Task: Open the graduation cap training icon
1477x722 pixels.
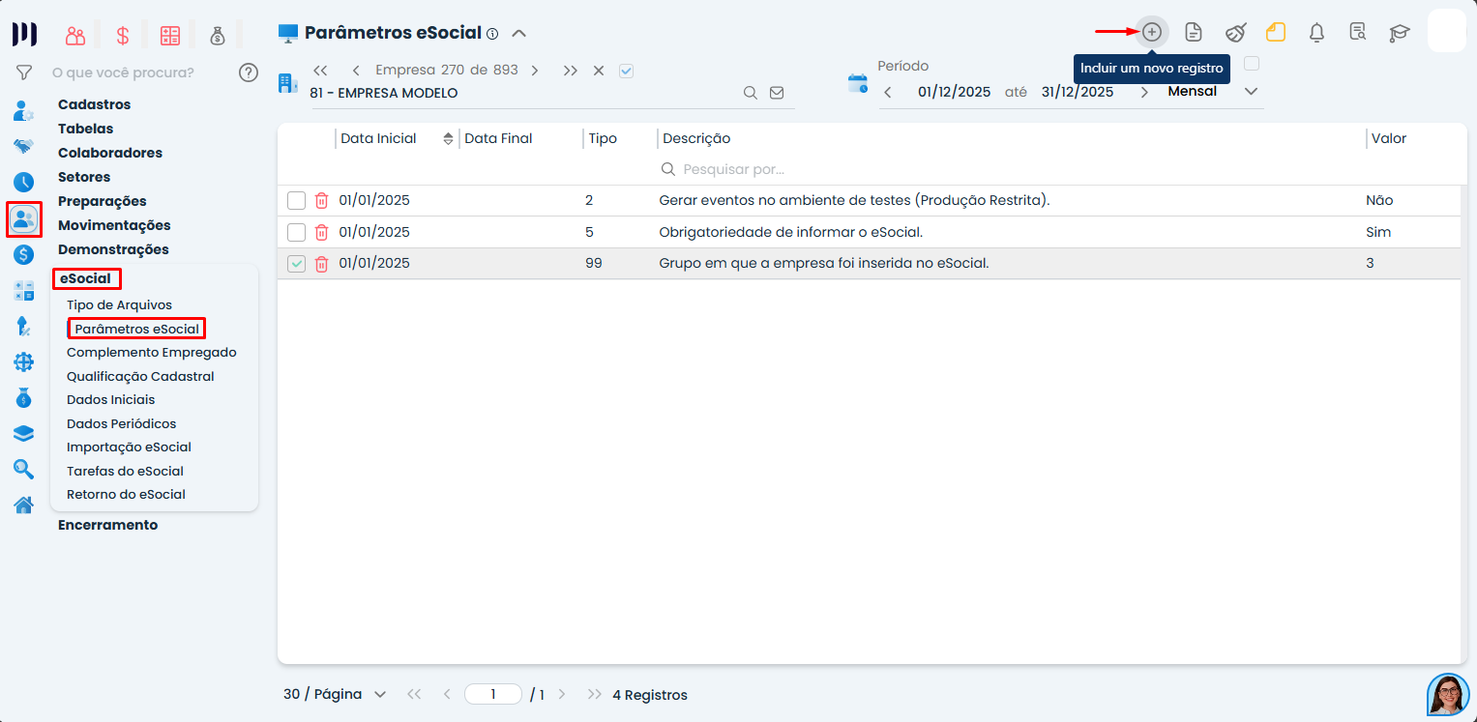Action: coord(1399,32)
